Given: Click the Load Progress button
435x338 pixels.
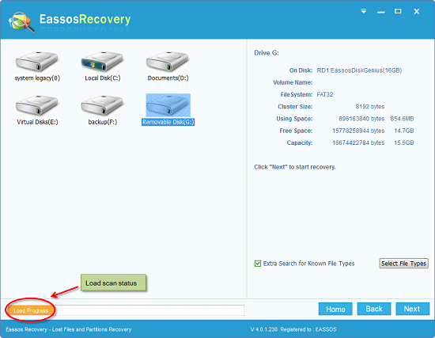Looking at the screenshot, I should click(31, 310).
